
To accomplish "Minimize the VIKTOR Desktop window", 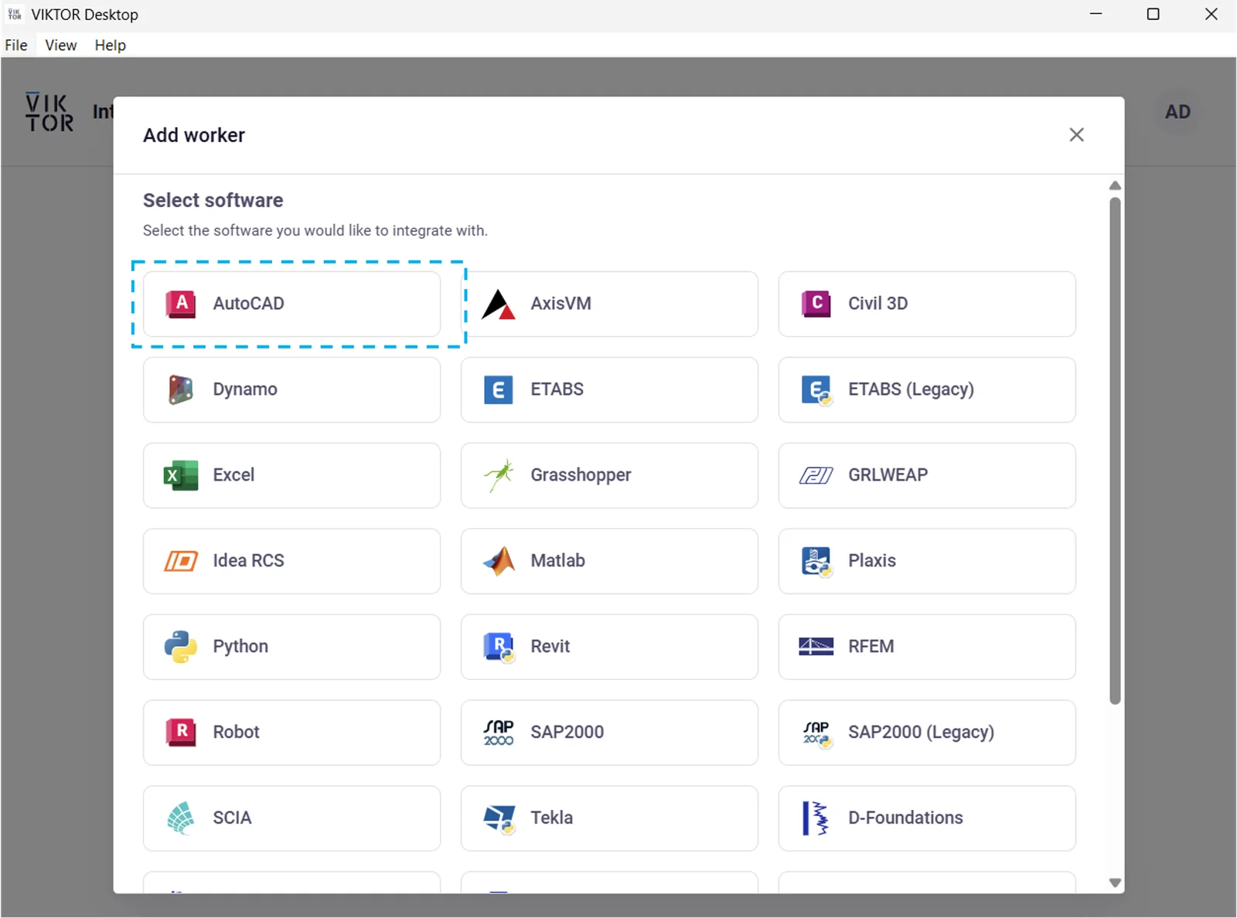I will coord(1096,14).
